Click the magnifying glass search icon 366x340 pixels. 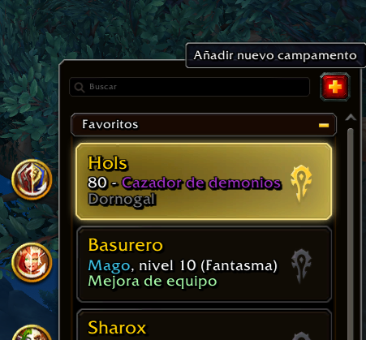(80, 87)
